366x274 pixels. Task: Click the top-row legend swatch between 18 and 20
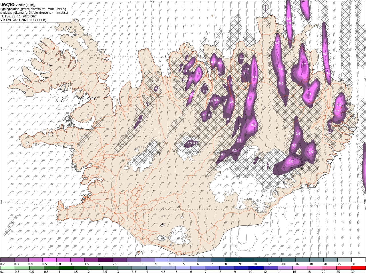(x=316, y=260)
